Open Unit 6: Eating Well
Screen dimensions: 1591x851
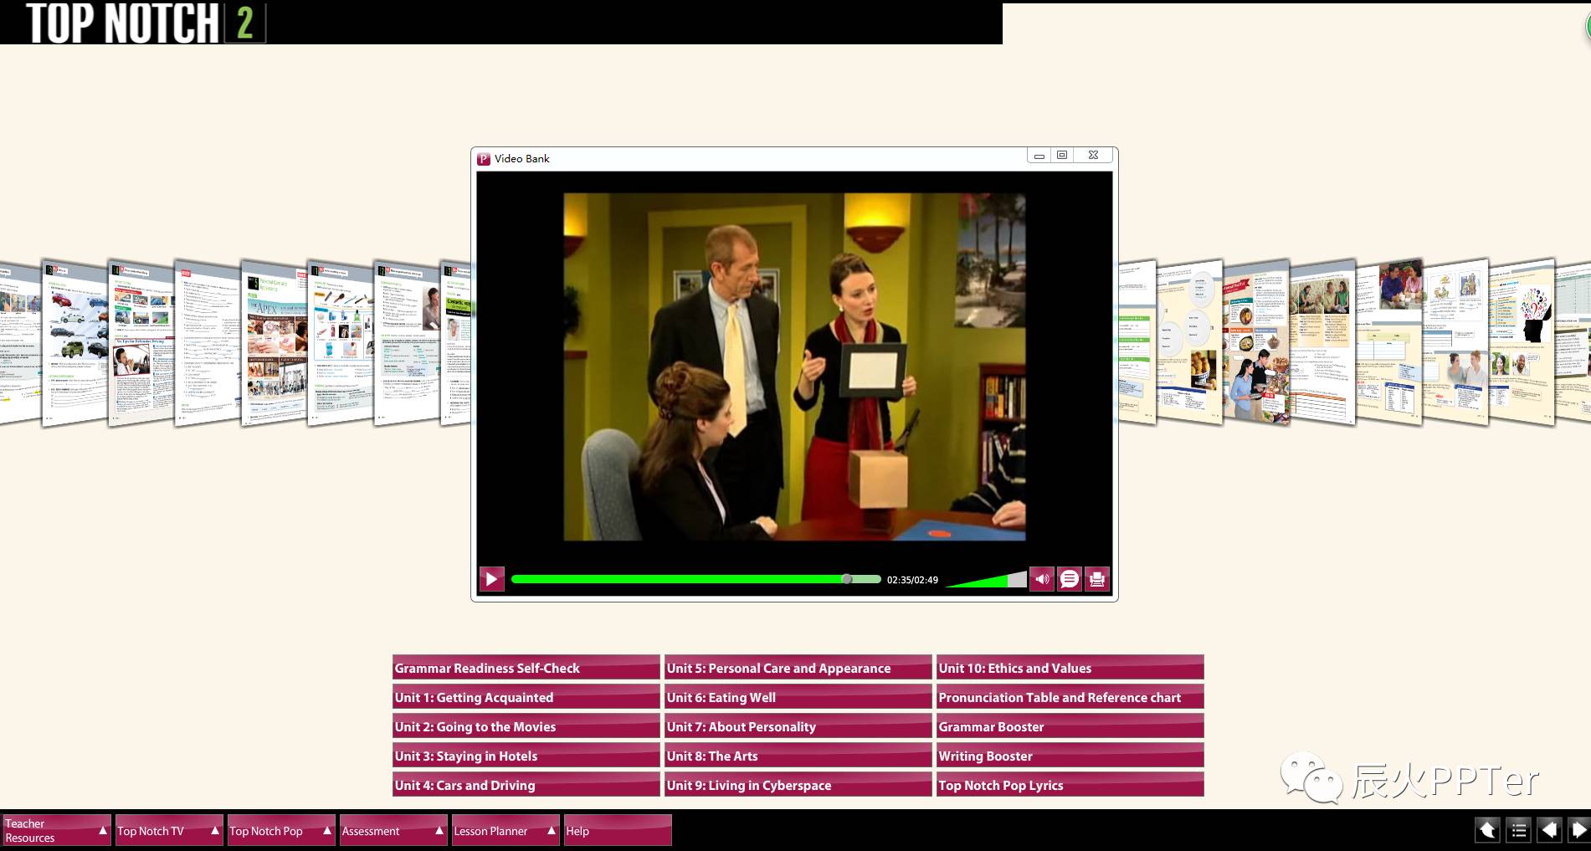click(798, 697)
